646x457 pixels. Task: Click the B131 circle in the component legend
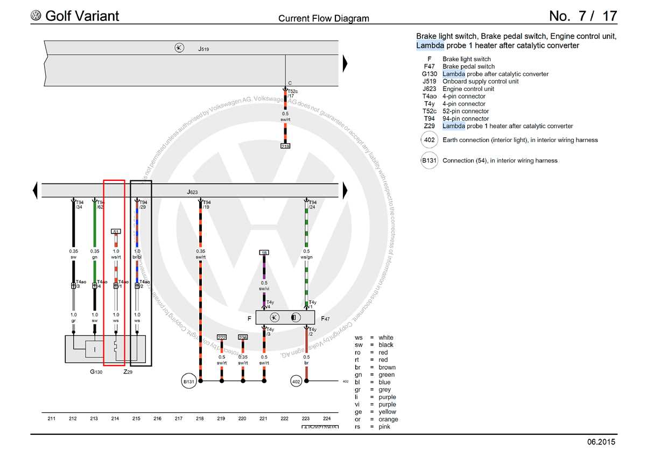[x=429, y=160]
